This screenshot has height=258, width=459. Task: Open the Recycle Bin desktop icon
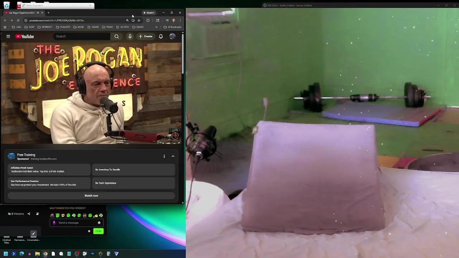tap(7, 5)
